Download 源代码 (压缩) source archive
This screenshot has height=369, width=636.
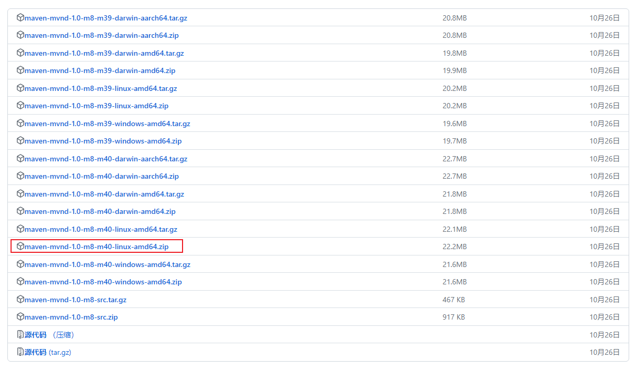pyautogui.click(x=49, y=335)
